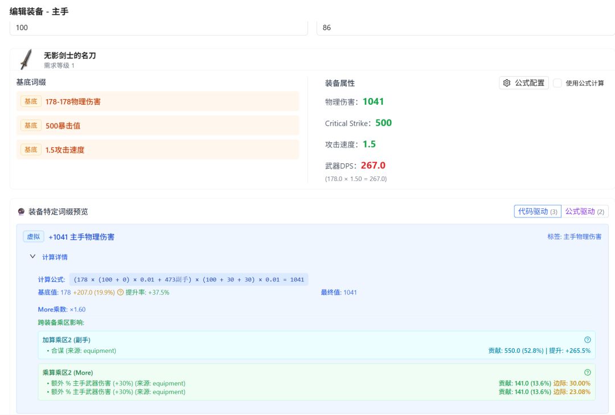
Task: Click the 武器DPS value 267.0
Action: tap(373, 166)
